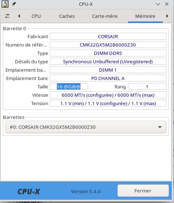Click the Vitesse field 6000 MT/s

(108, 95)
